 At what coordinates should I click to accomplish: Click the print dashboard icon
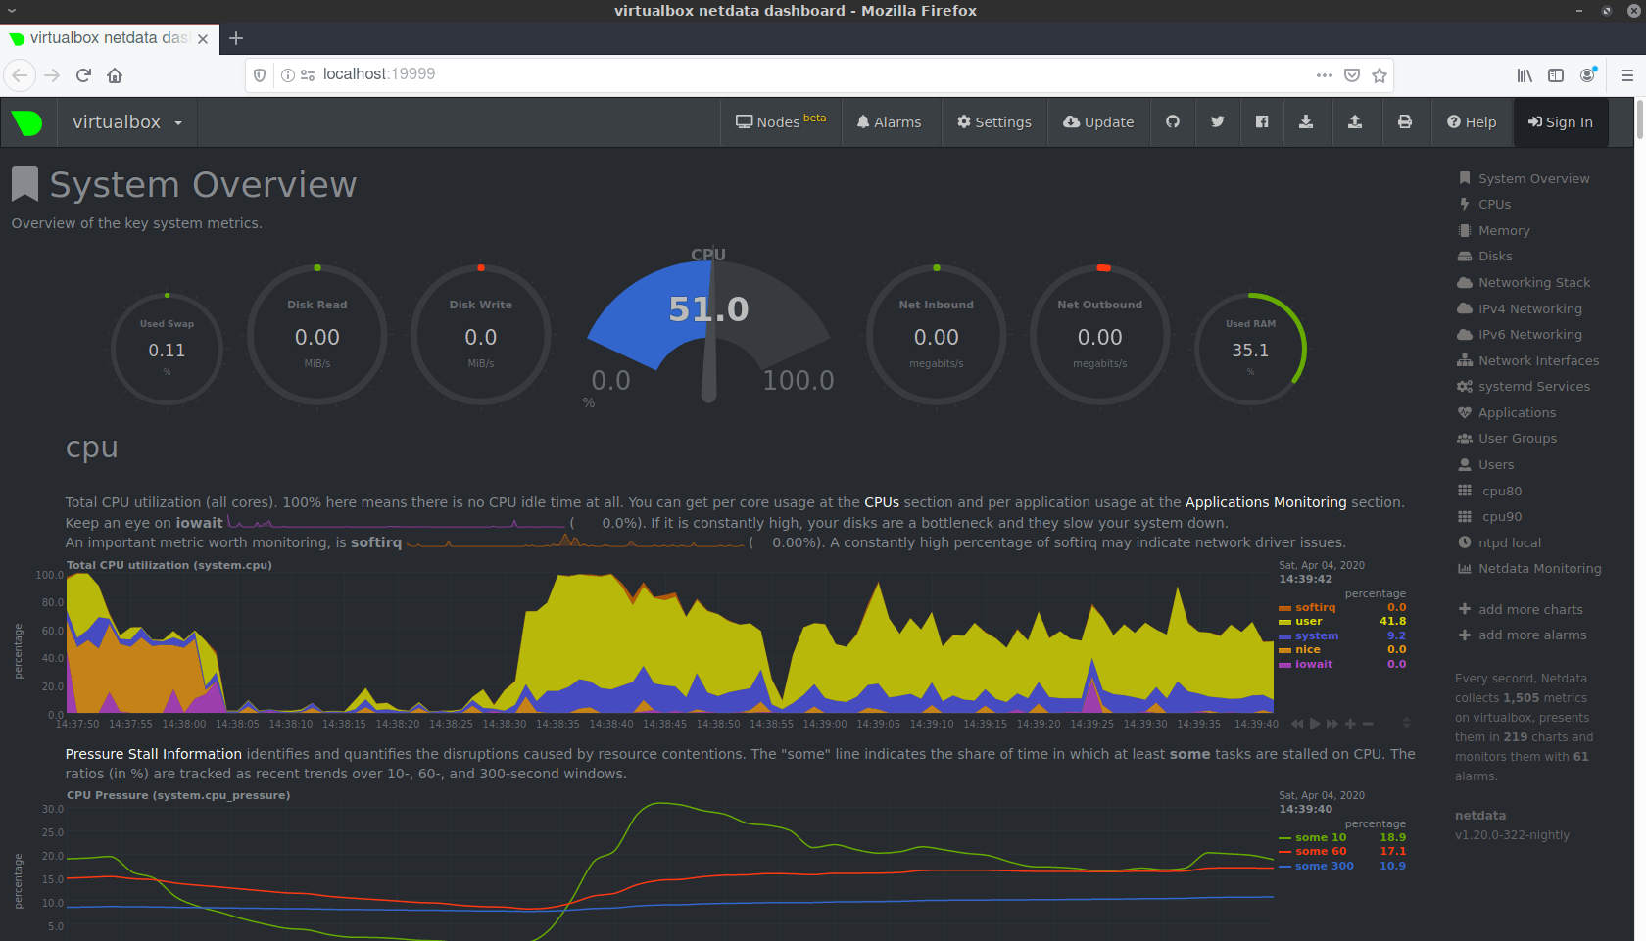pyautogui.click(x=1405, y=122)
